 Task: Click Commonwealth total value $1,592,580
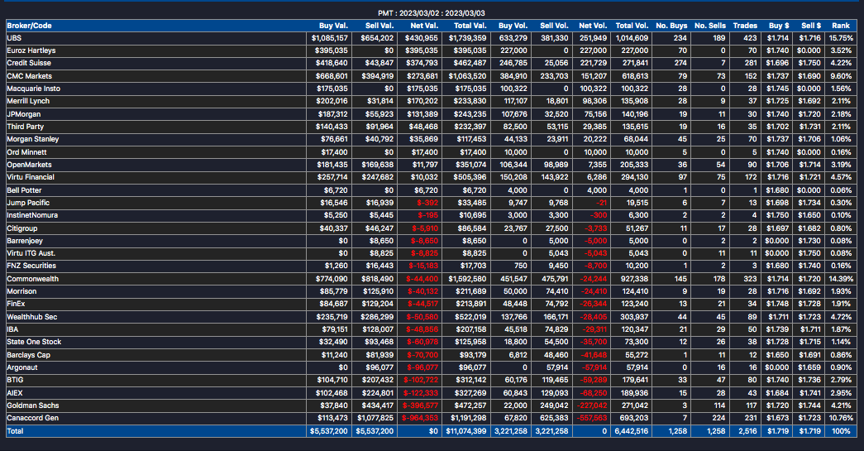(467, 279)
